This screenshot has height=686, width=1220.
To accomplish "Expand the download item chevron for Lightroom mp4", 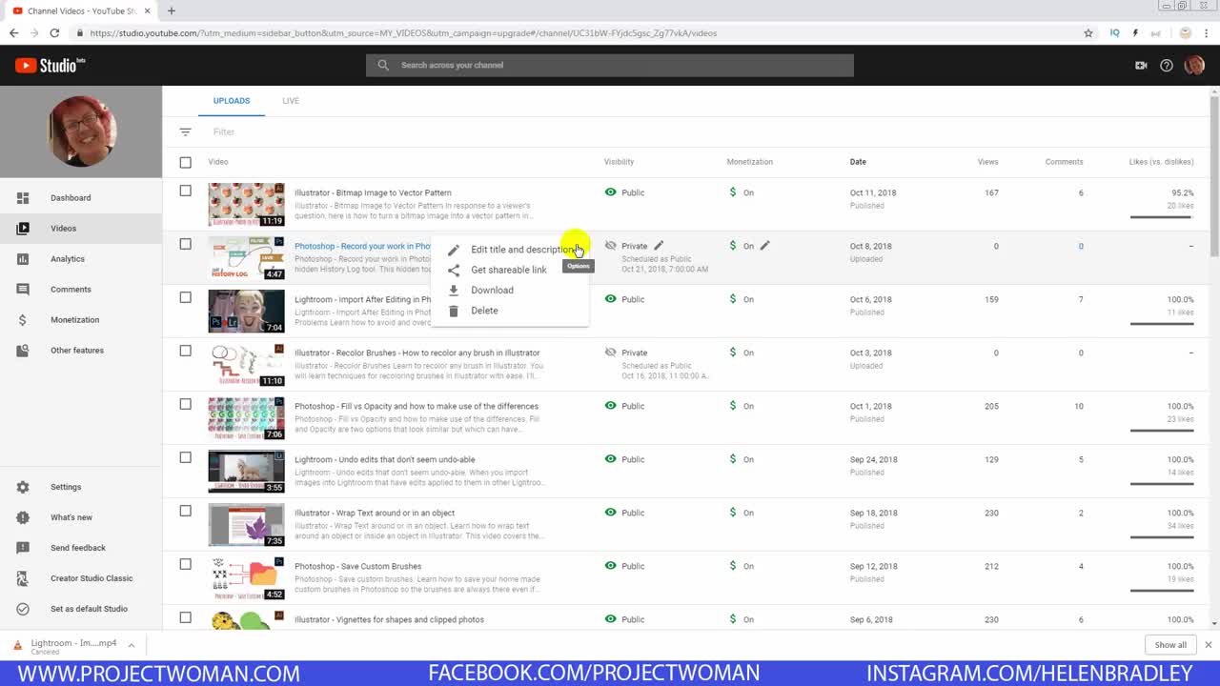I will coord(132,645).
